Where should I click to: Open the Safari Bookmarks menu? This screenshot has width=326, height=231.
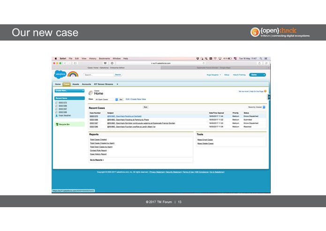[105, 58]
